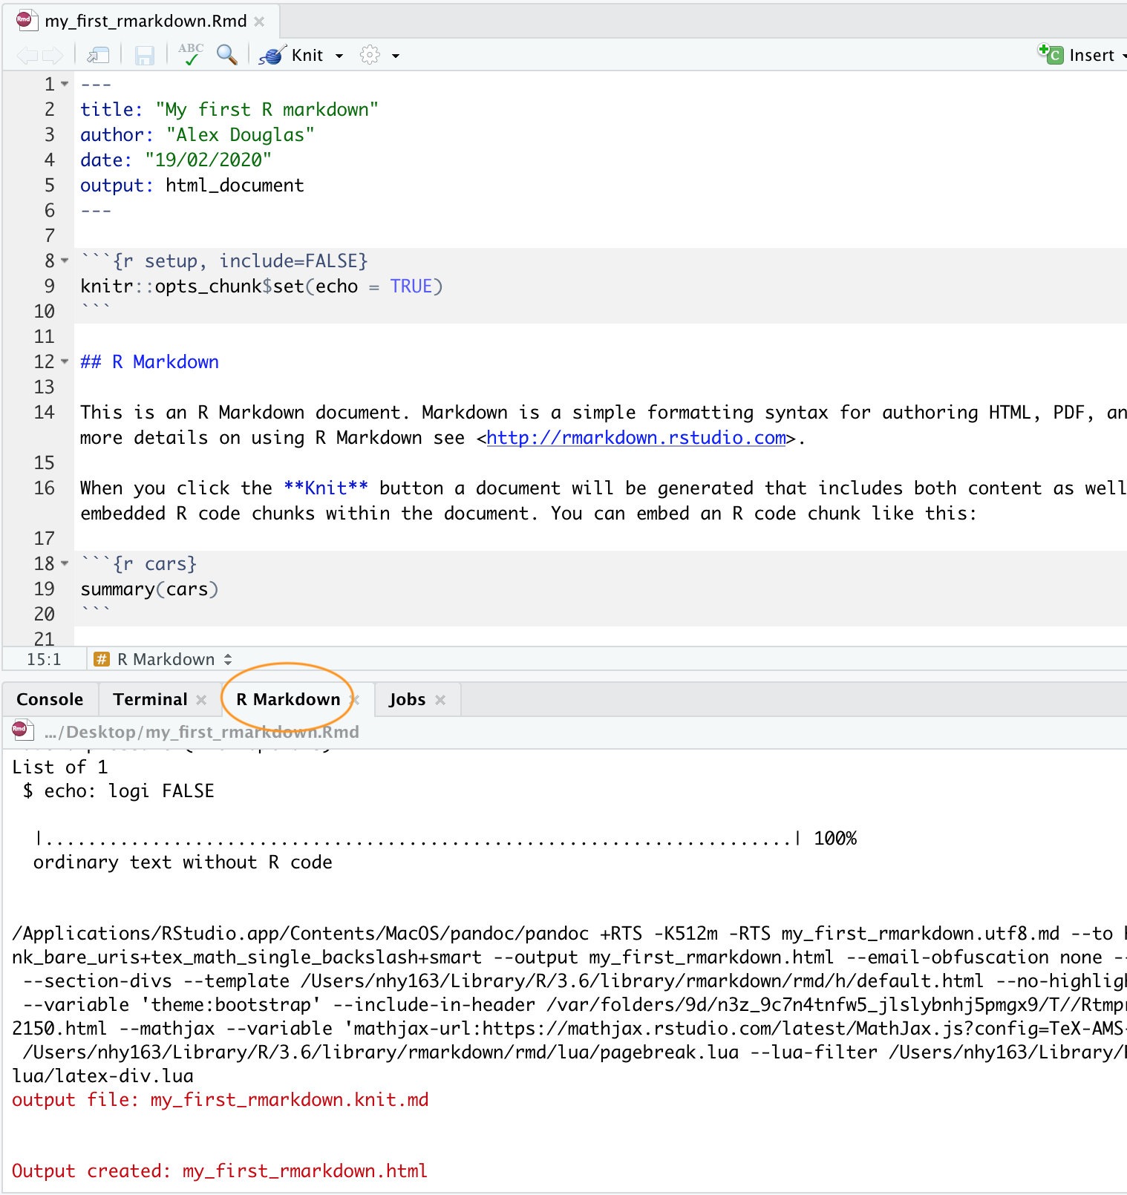This screenshot has height=1195, width=1127.
Task: Save the current document icon
Action: tap(144, 55)
